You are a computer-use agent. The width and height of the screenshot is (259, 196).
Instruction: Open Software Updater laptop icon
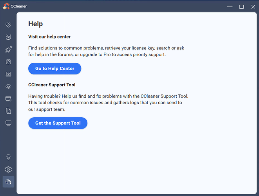[8, 74]
